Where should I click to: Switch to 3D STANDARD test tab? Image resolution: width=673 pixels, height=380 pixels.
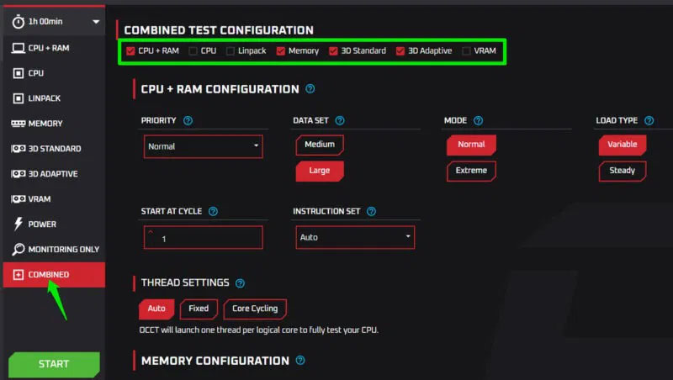coord(54,149)
